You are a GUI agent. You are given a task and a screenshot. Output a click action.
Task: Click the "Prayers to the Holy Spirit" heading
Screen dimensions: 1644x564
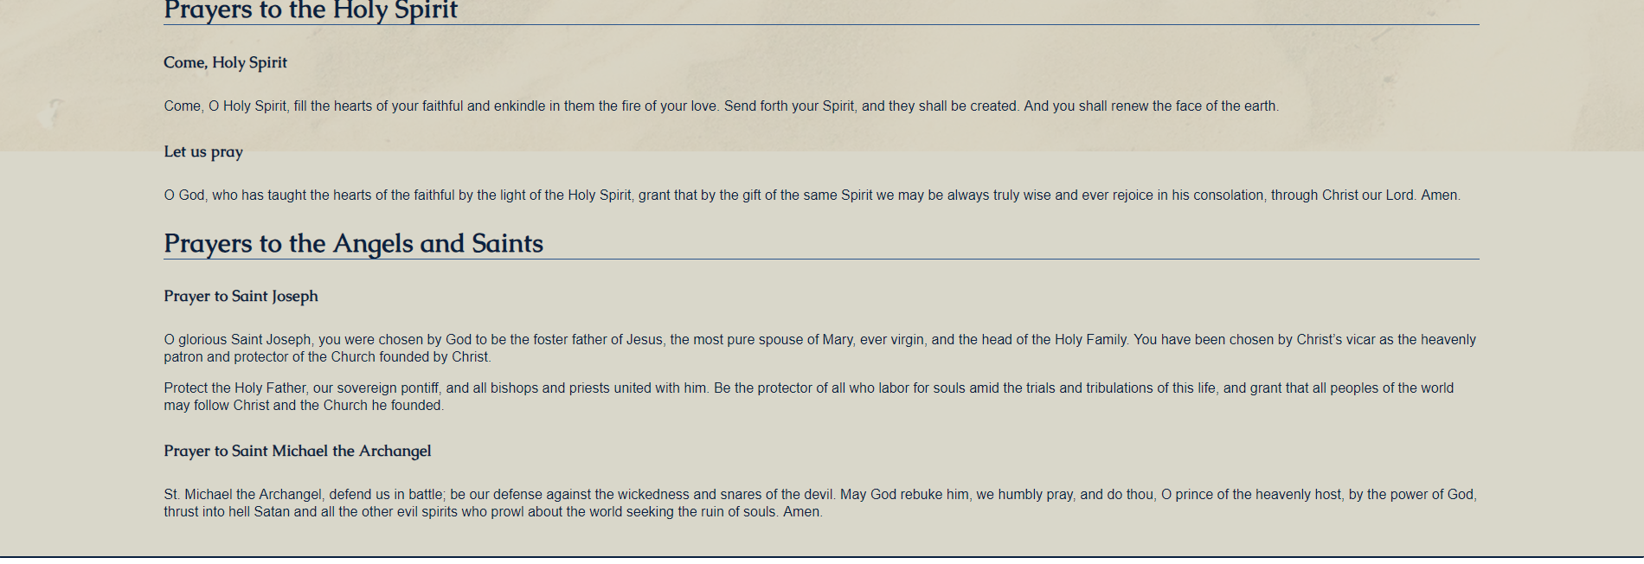point(311,10)
